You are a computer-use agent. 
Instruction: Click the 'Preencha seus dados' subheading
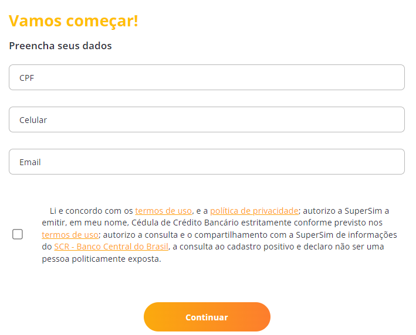pyautogui.click(x=60, y=46)
